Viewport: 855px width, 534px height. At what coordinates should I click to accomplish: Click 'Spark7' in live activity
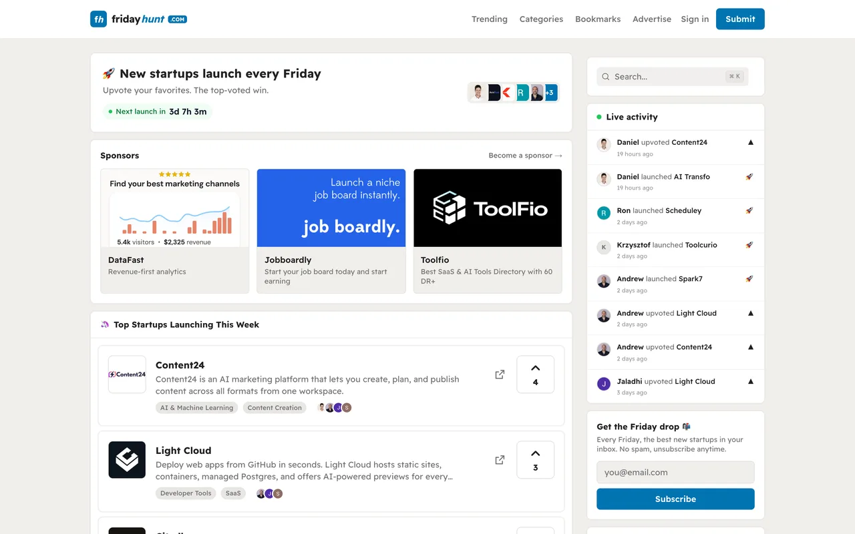click(690, 279)
